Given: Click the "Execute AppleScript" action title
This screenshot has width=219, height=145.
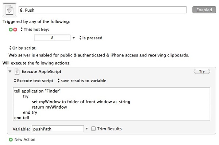Looking at the screenshot, I should click(x=42, y=71).
